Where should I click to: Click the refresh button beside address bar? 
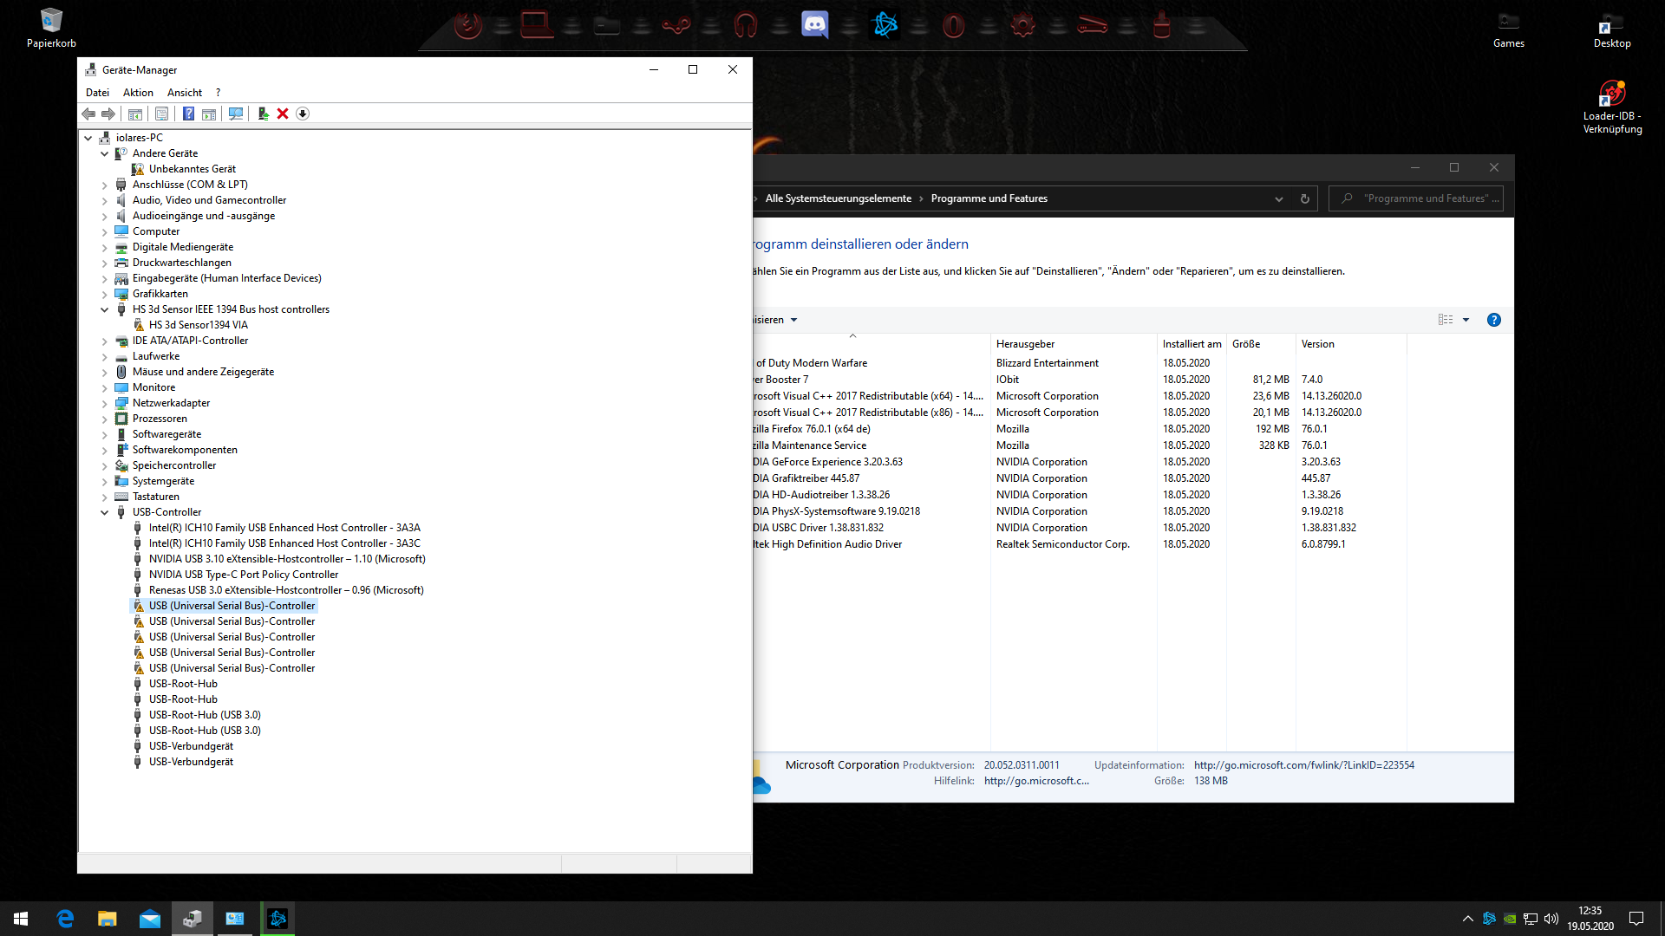point(1304,198)
